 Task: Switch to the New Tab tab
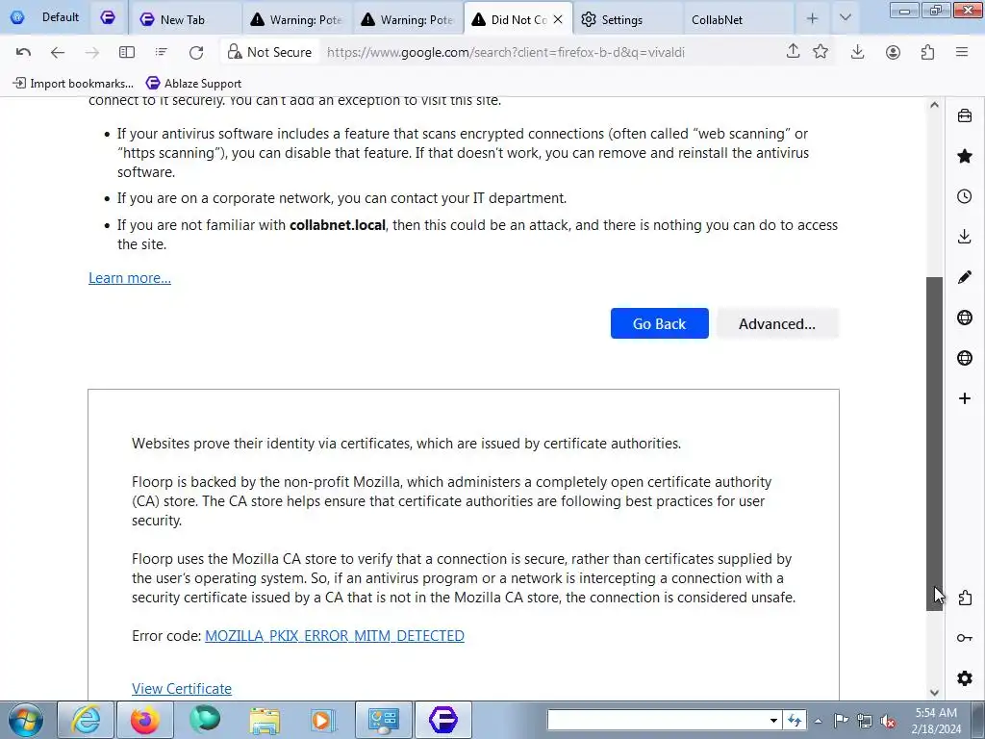click(x=186, y=19)
